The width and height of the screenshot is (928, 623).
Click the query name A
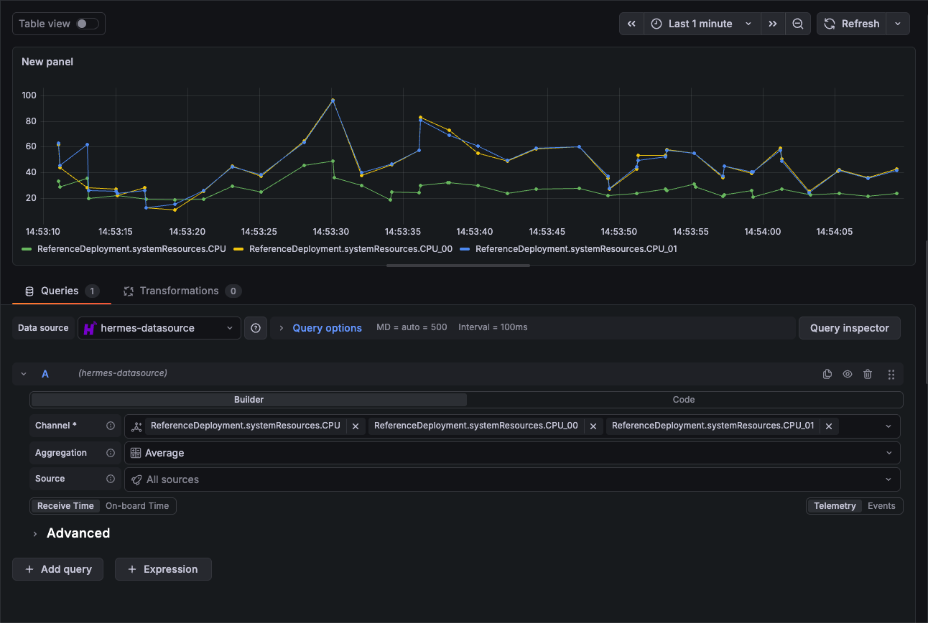(45, 374)
